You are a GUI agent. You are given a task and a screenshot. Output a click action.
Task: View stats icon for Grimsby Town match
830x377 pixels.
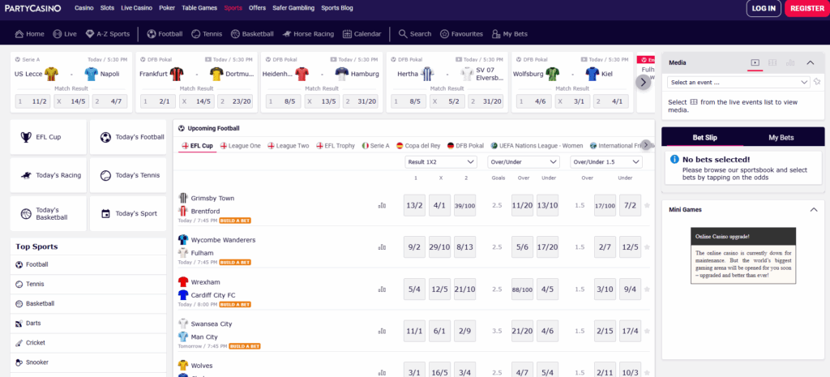[x=382, y=205]
